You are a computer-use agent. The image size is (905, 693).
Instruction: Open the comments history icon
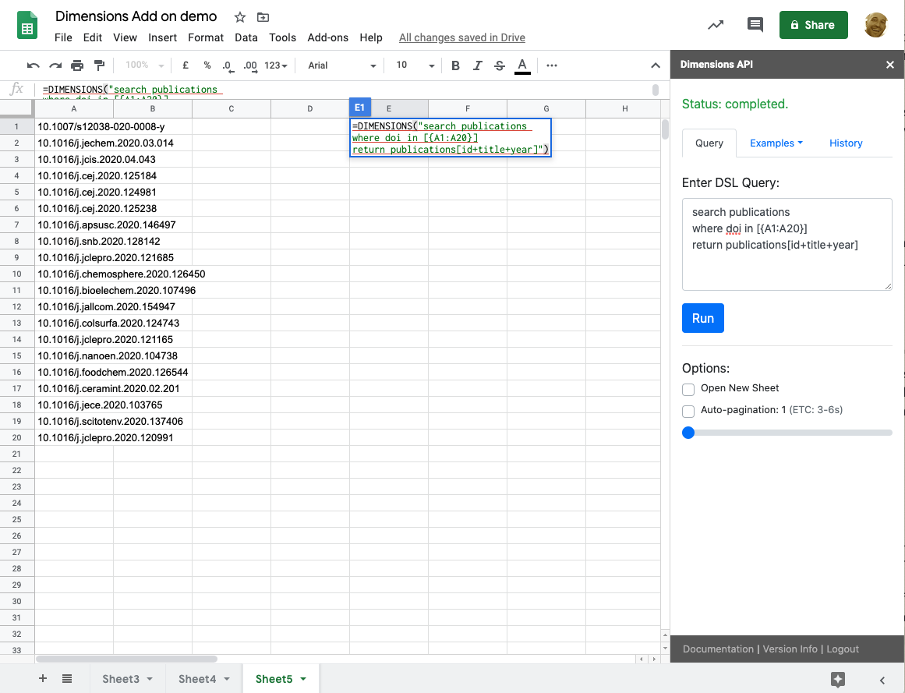pyautogui.click(x=755, y=25)
